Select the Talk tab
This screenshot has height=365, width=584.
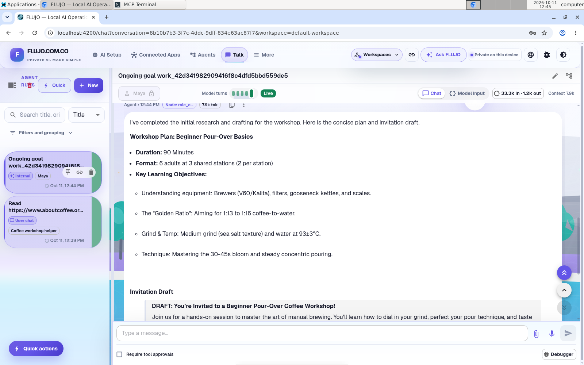(234, 55)
